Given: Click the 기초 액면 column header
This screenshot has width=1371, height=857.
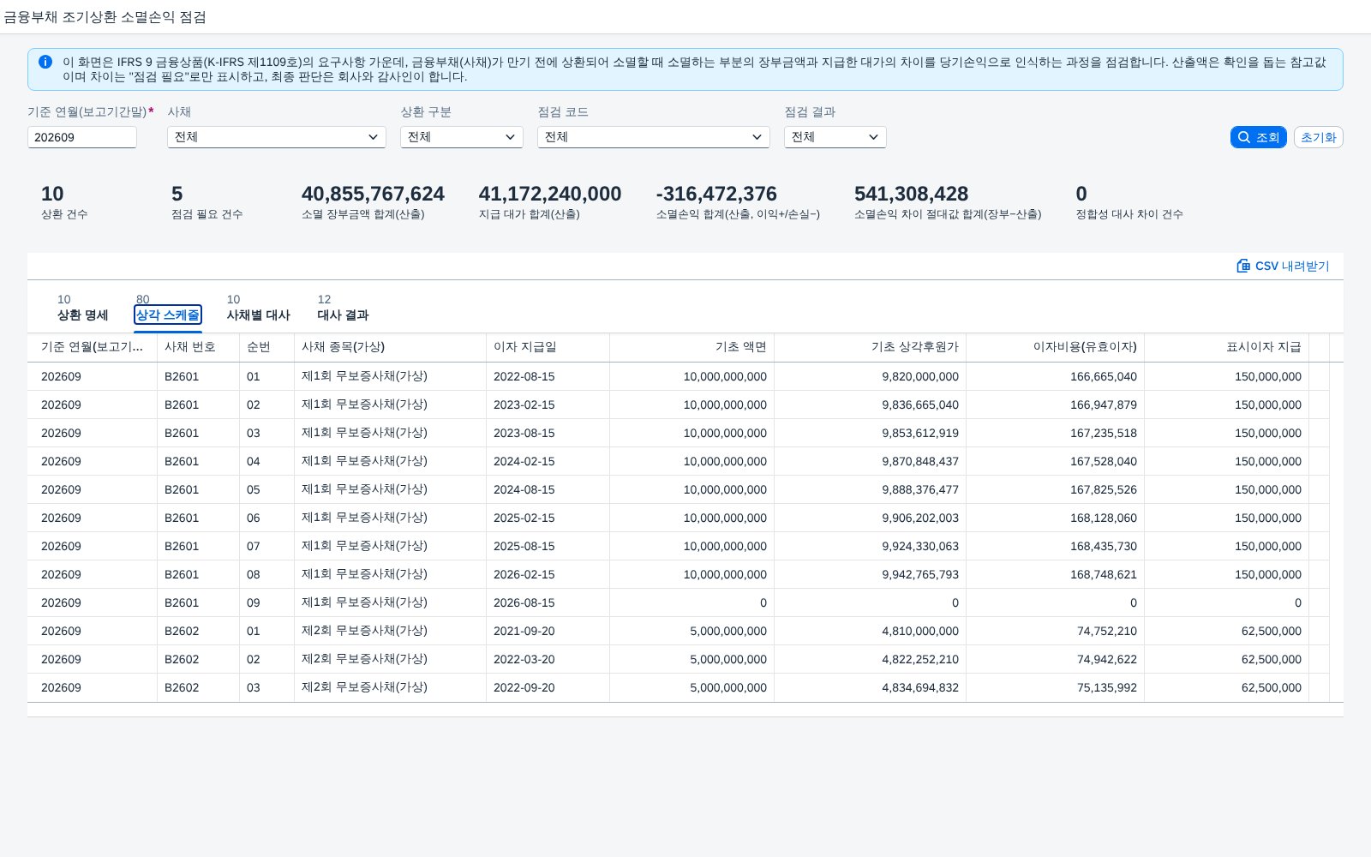Looking at the screenshot, I should pos(691,347).
